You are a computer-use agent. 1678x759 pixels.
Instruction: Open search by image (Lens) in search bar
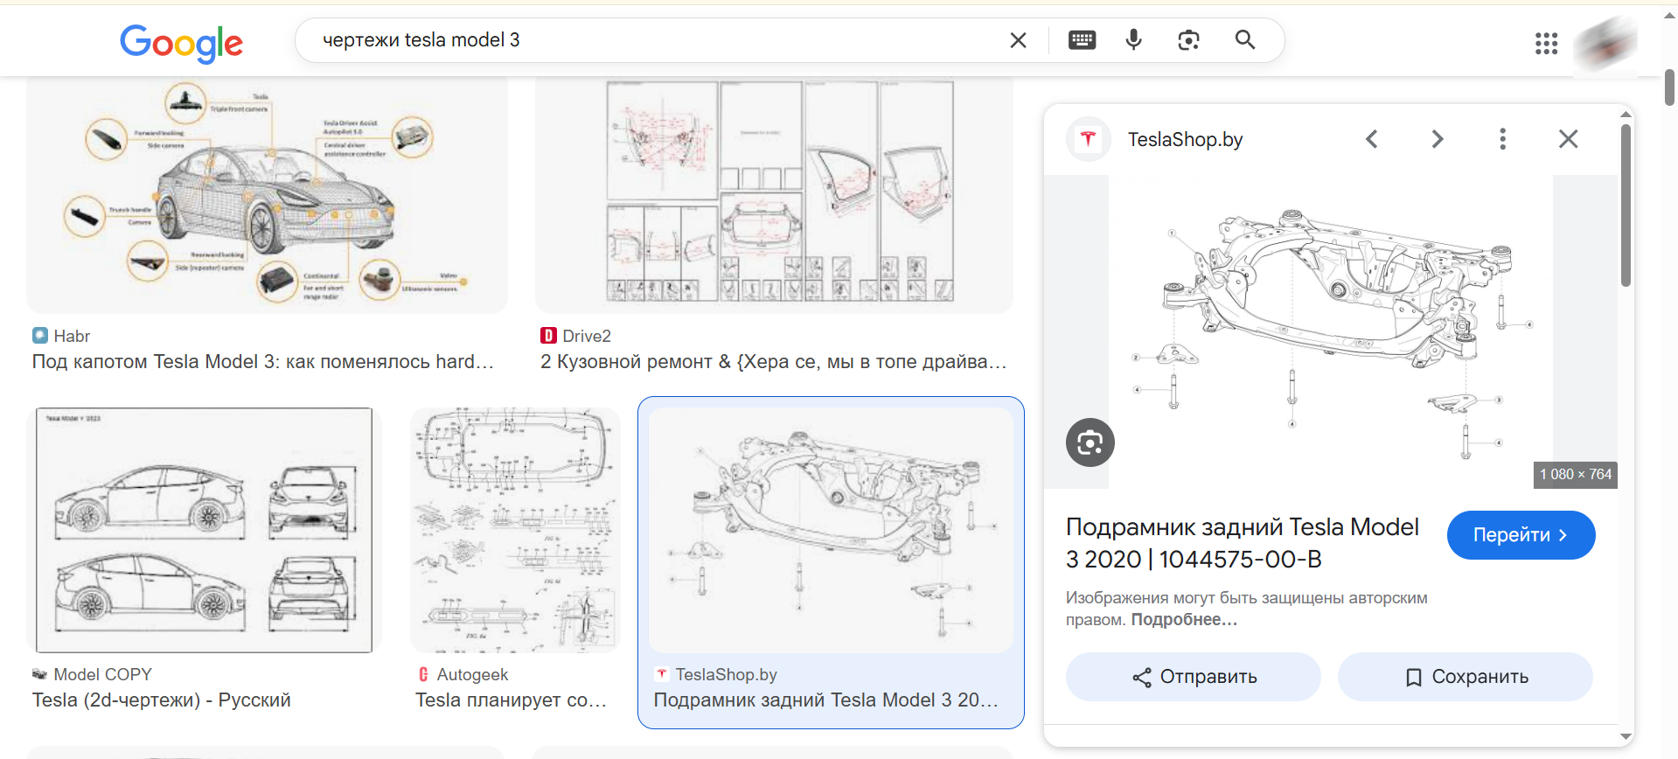click(x=1188, y=40)
